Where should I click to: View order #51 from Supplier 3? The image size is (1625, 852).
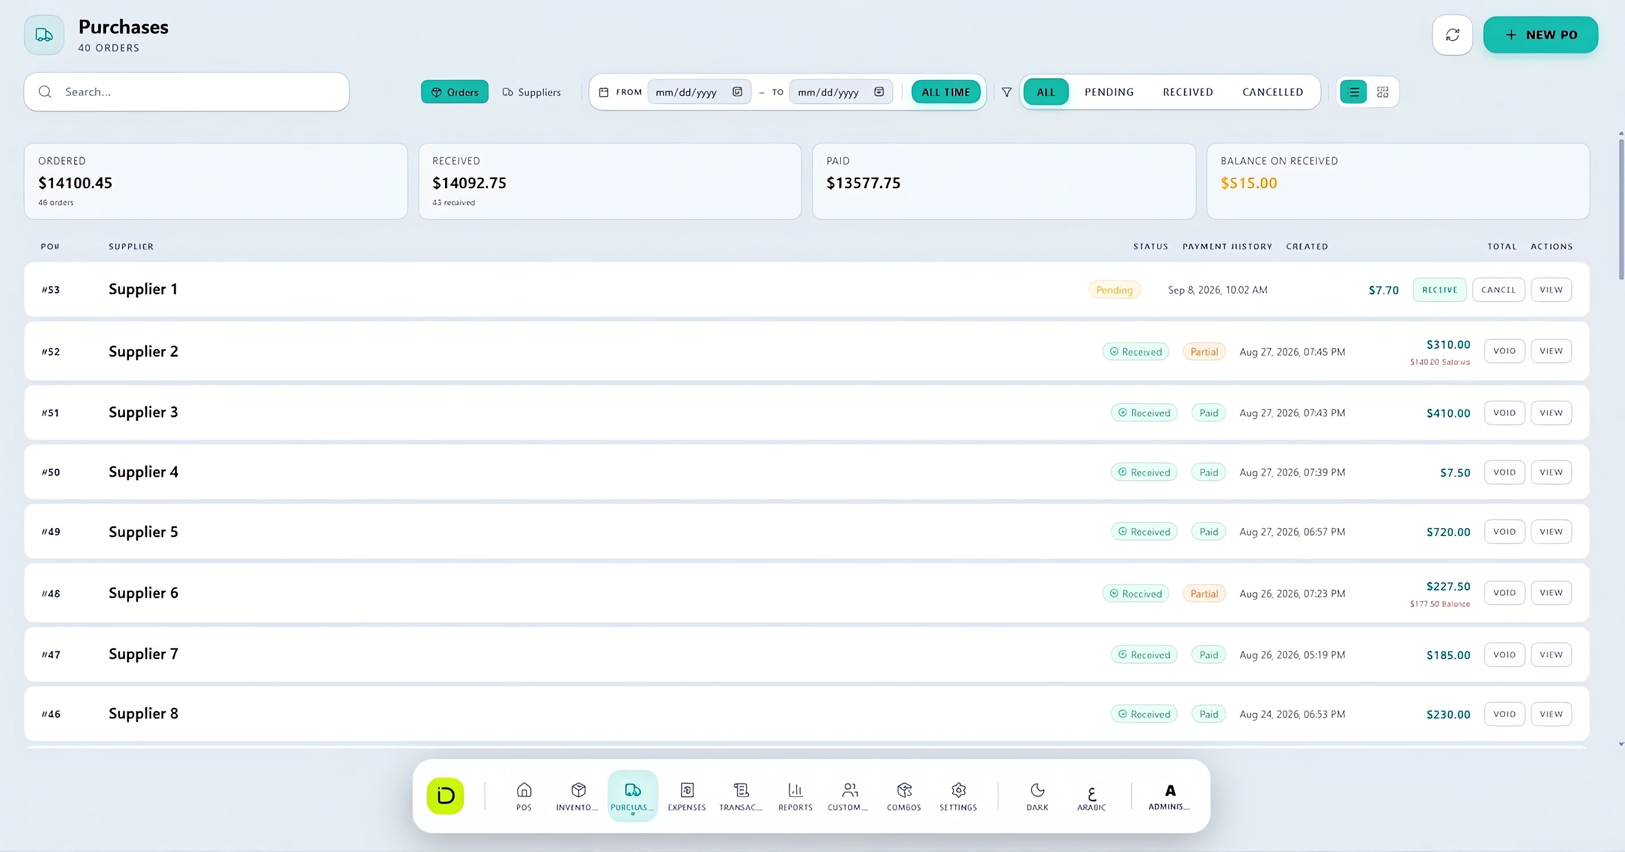click(x=1551, y=412)
